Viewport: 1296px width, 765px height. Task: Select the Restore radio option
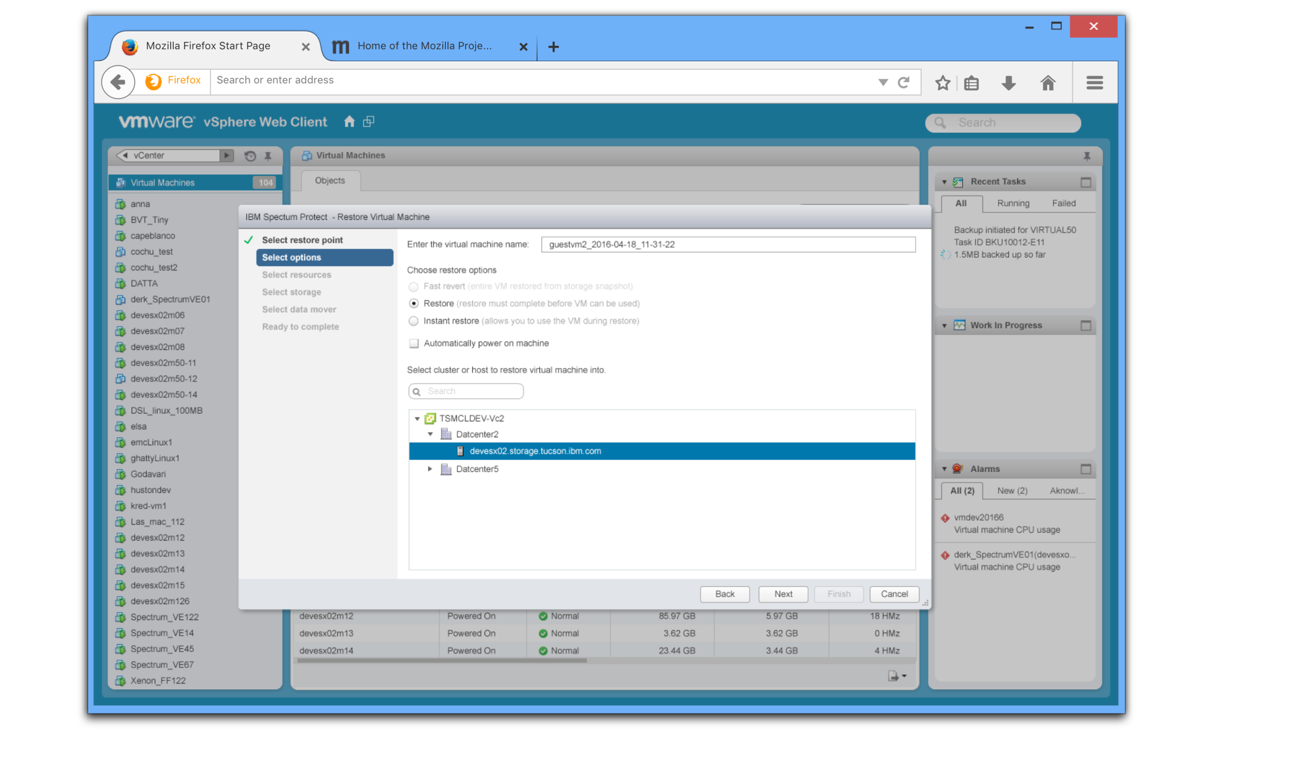[413, 304]
